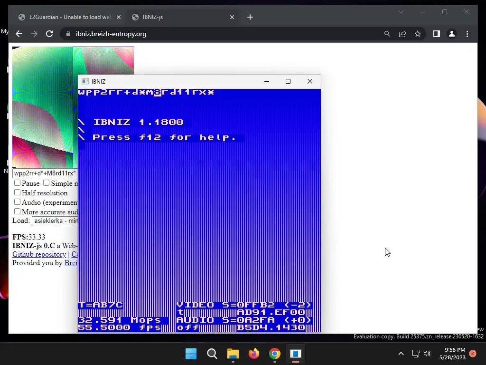Open Chrome profile menu
Image resolution: width=486 pixels, height=365 pixels.
pyautogui.click(x=452, y=34)
